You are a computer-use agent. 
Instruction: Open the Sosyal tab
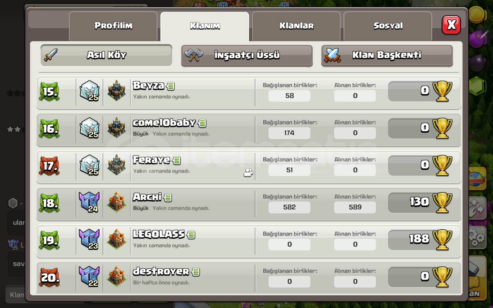(388, 26)
